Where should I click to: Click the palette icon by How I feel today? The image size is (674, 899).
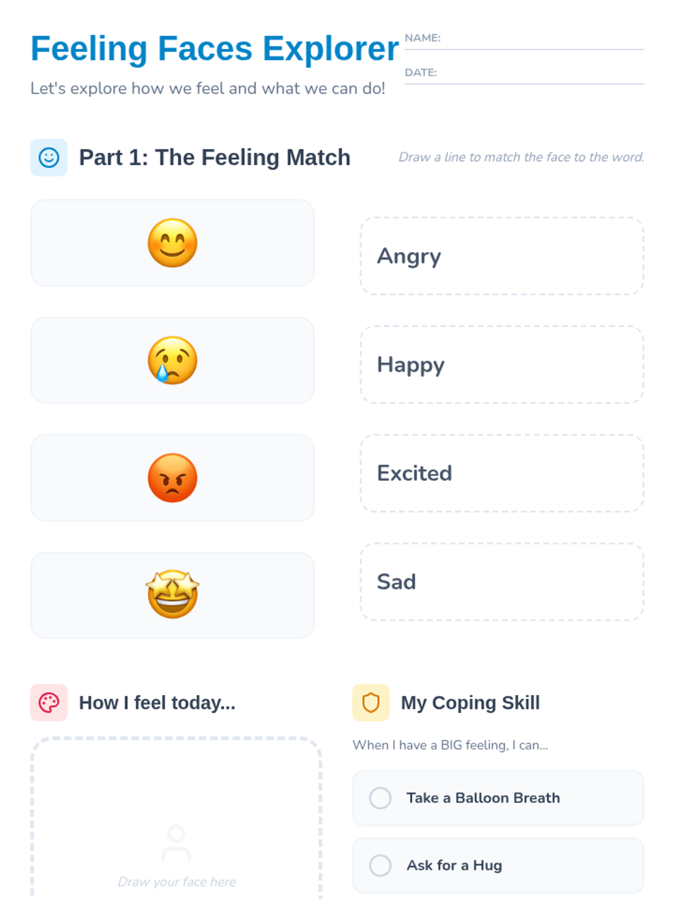pos(49,702)
